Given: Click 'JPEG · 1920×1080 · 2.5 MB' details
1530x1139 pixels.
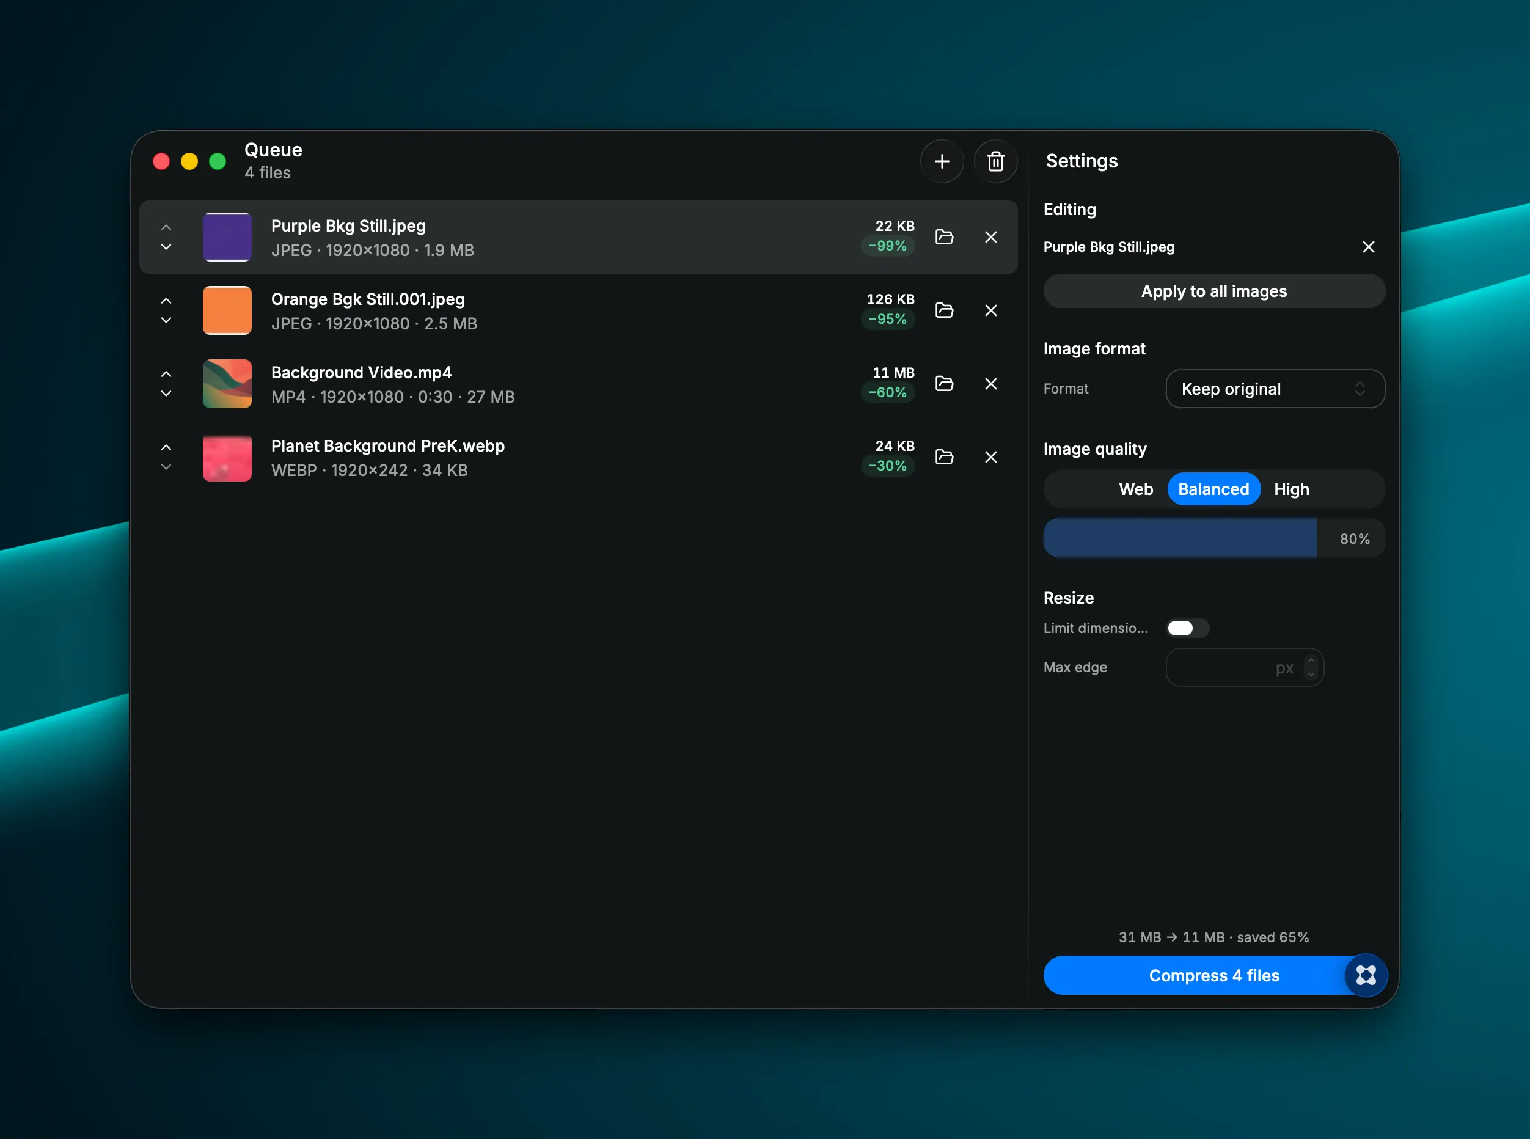Looking at the screenshot, I should 374,324.
